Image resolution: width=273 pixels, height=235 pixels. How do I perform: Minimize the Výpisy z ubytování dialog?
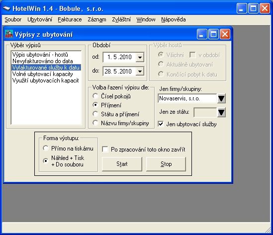click(202, 34)
